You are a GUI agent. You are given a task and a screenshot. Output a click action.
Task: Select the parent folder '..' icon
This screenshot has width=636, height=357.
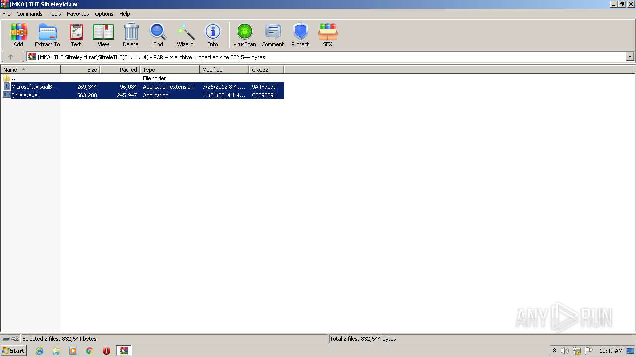coord(7,78)
